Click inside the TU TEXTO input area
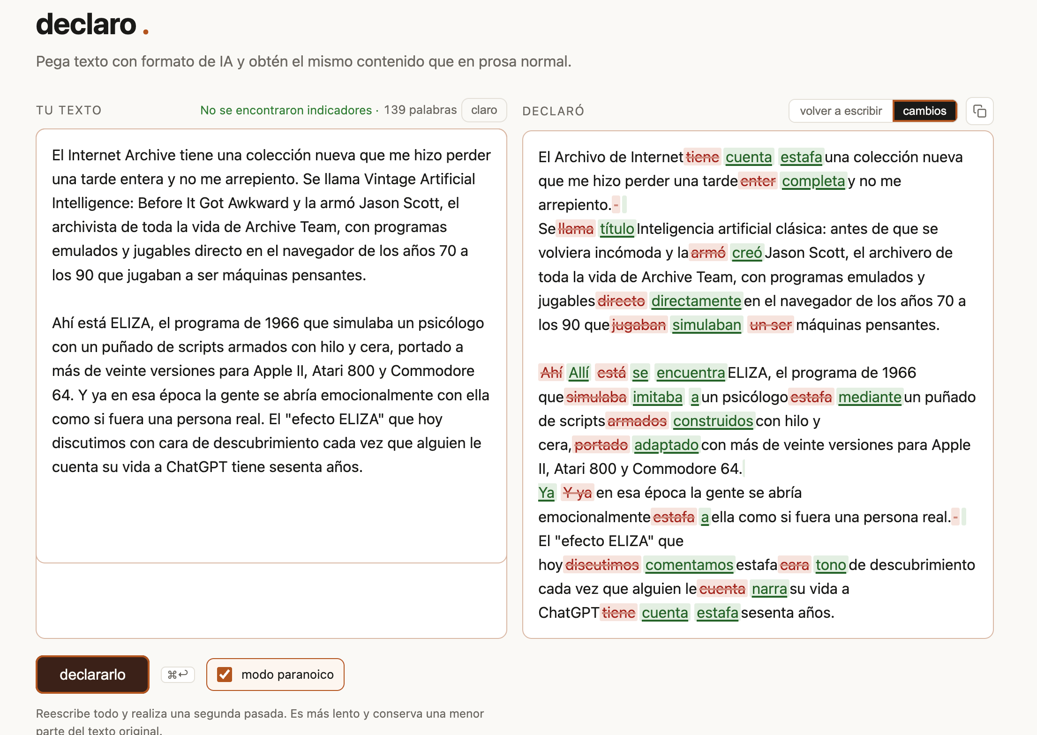1037x735 pixels. (271, 346)
